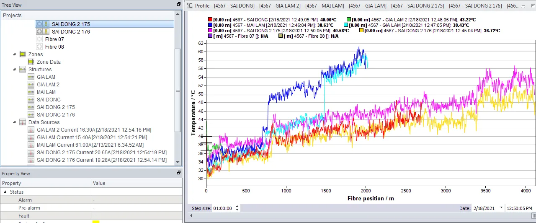Collapse the Status property group

coord(5,192)
